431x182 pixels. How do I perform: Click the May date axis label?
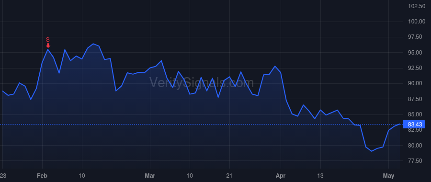click(389, 176)
